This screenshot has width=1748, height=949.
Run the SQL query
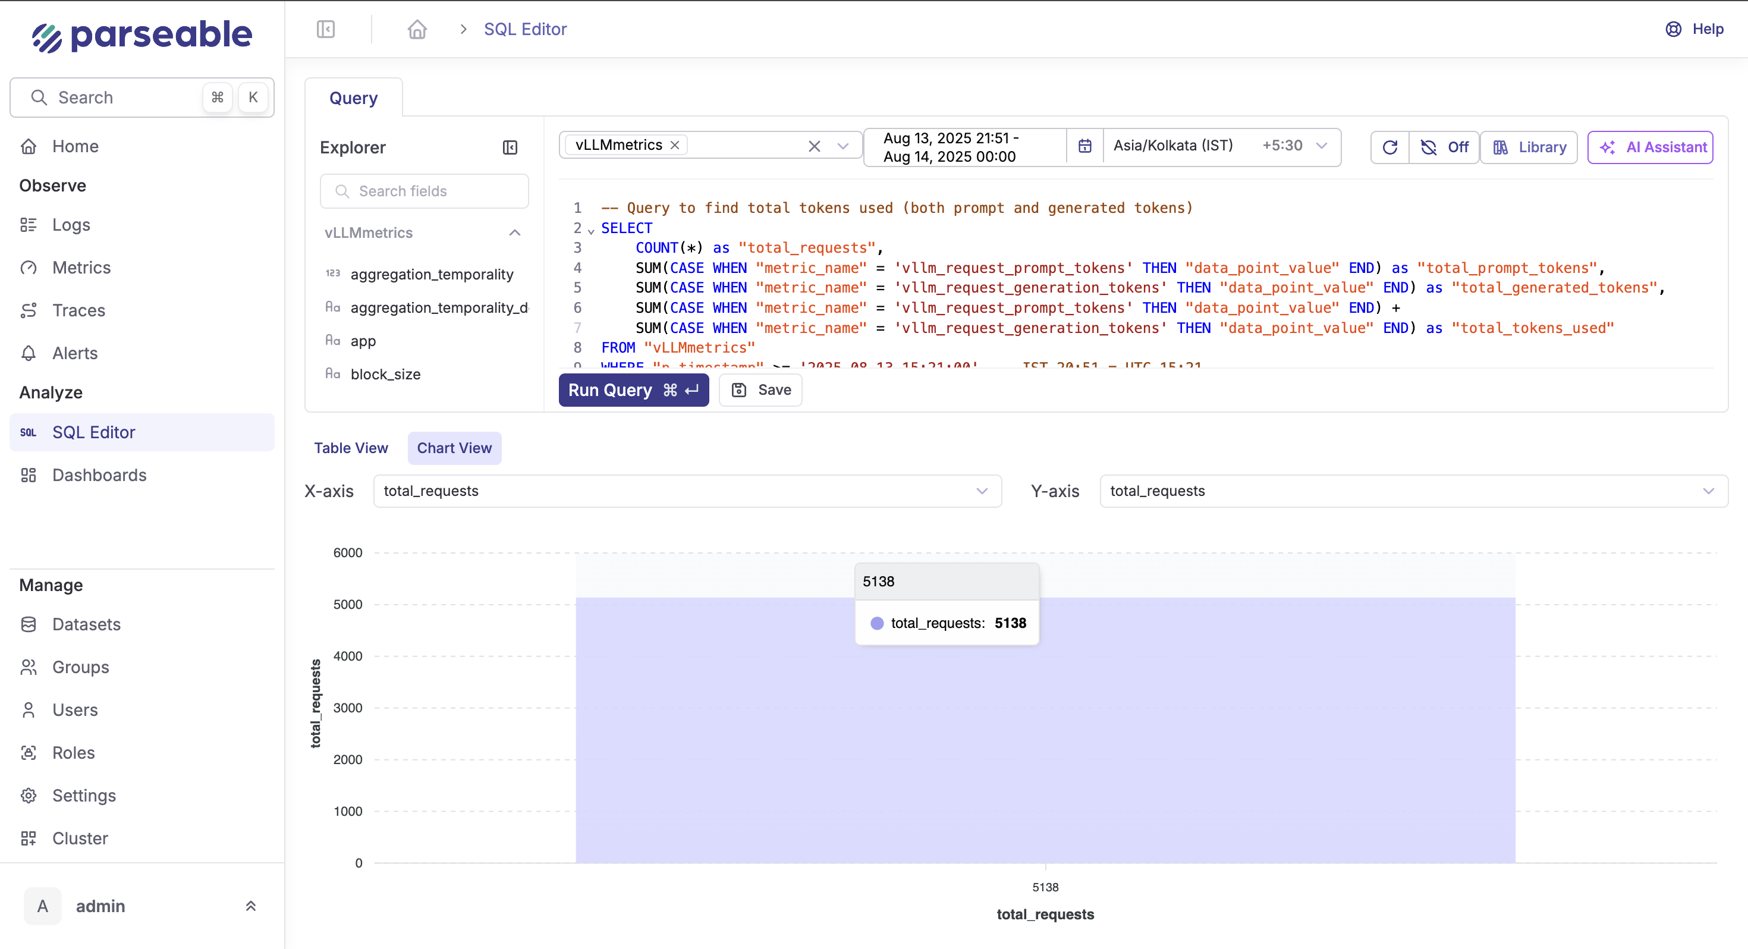pyautogui.click(x=634, y=390)
